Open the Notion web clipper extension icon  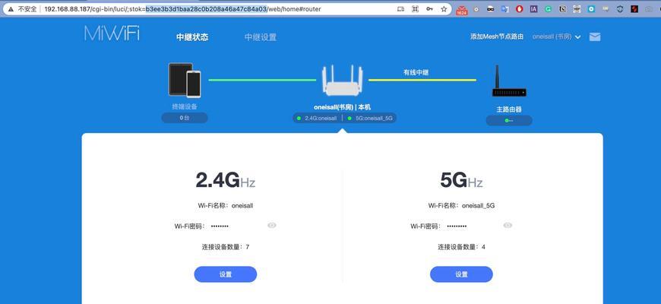562,9
